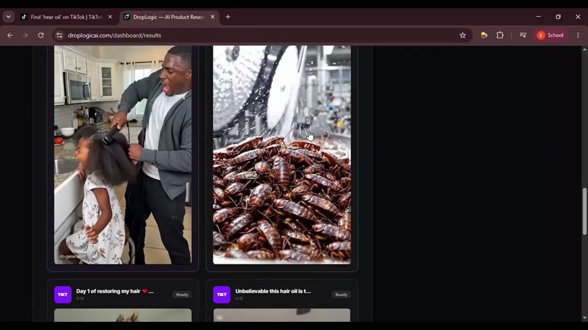Go back to the previous page

(x=10, y=35)
